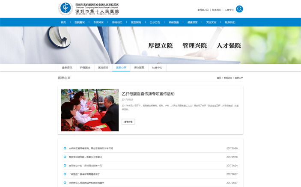Click the bullet circle of the 2017.09.18 row
The height and width of the screenshot is (187, 301).
click(65, 157)
